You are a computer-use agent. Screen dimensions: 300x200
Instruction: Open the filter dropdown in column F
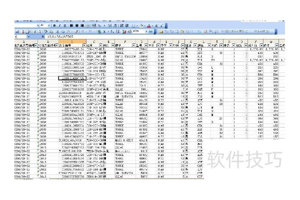[133, 45]
